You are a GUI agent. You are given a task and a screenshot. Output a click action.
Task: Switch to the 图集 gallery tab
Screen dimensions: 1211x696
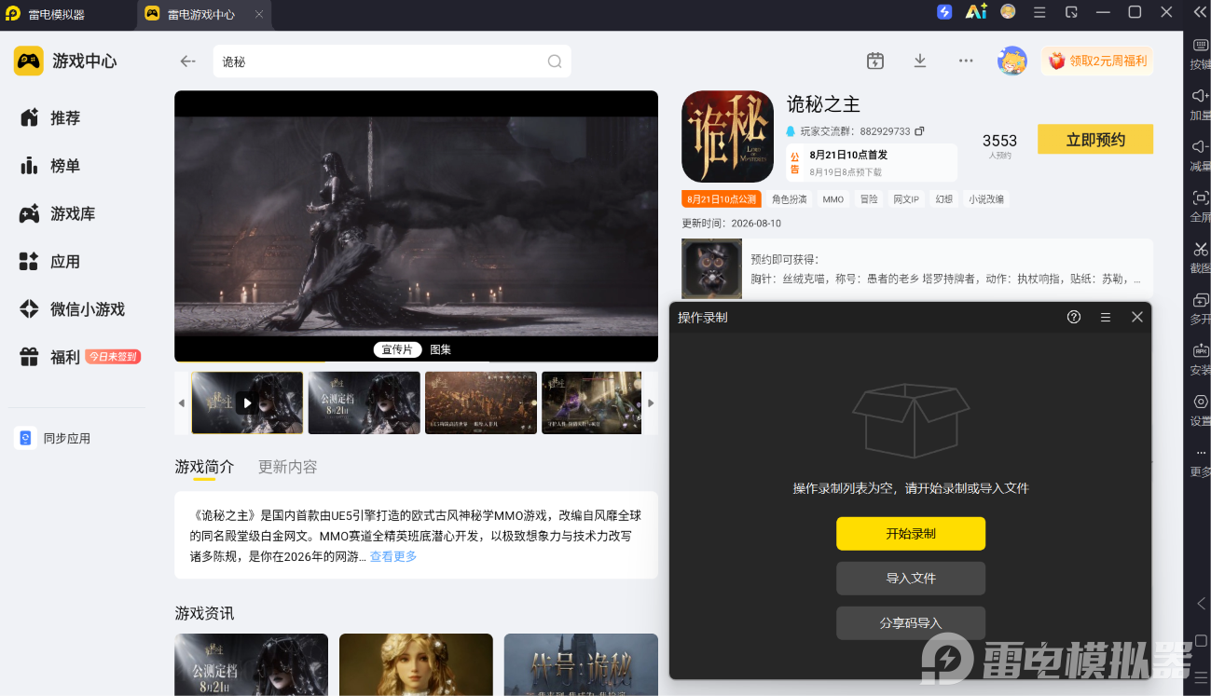(x=440, y=349)
